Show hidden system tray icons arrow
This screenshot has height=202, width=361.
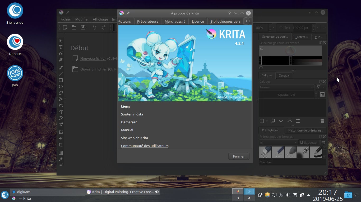coord(309,195)
